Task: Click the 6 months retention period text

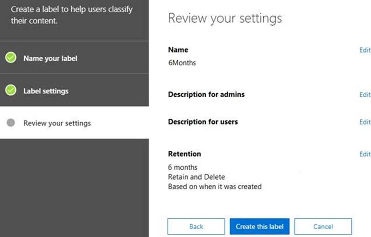Action: [x=182, y=167]
